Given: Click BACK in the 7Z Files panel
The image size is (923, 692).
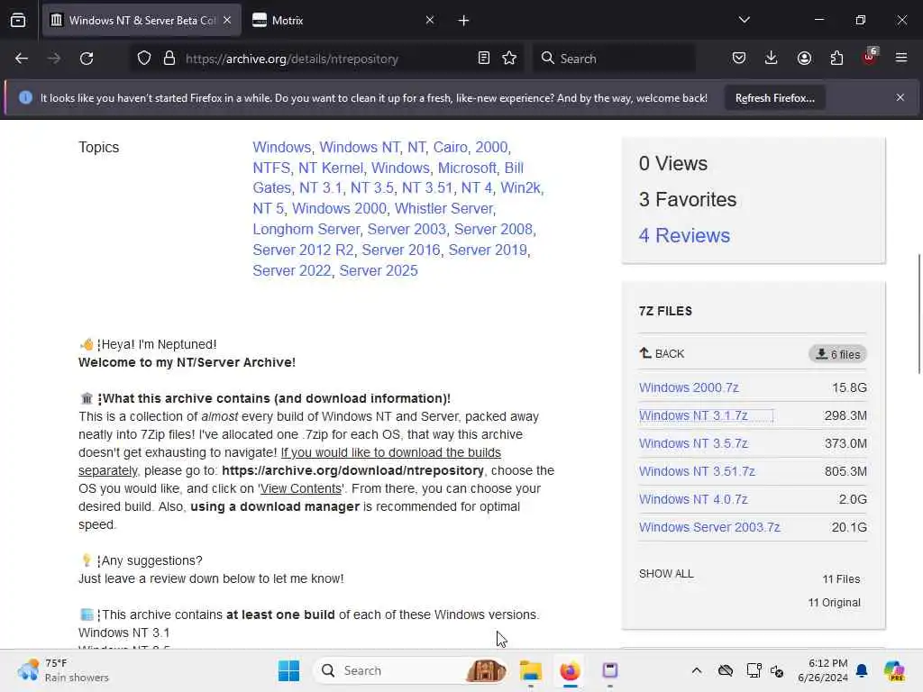Looking at the screenshot, I should pos(662,353).
